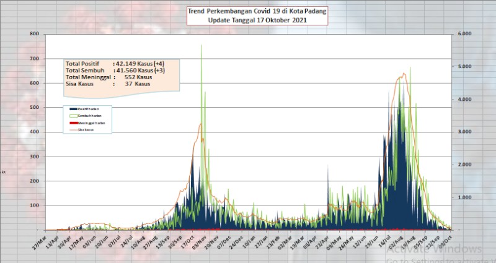
Task: Click date axis label '07/Dec'
Action: (x=224, y=243)
